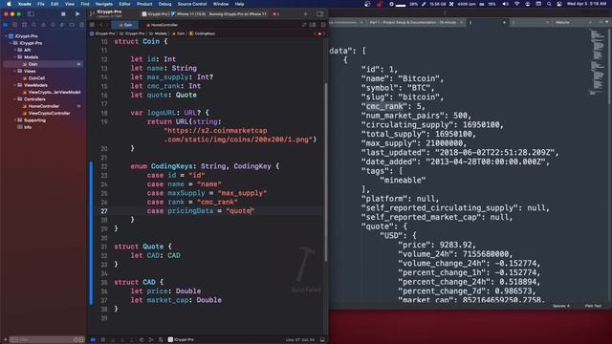Click the Xcode editor vertical scrollbar
This screenshot has height=344, width=612.
point(326,172)
